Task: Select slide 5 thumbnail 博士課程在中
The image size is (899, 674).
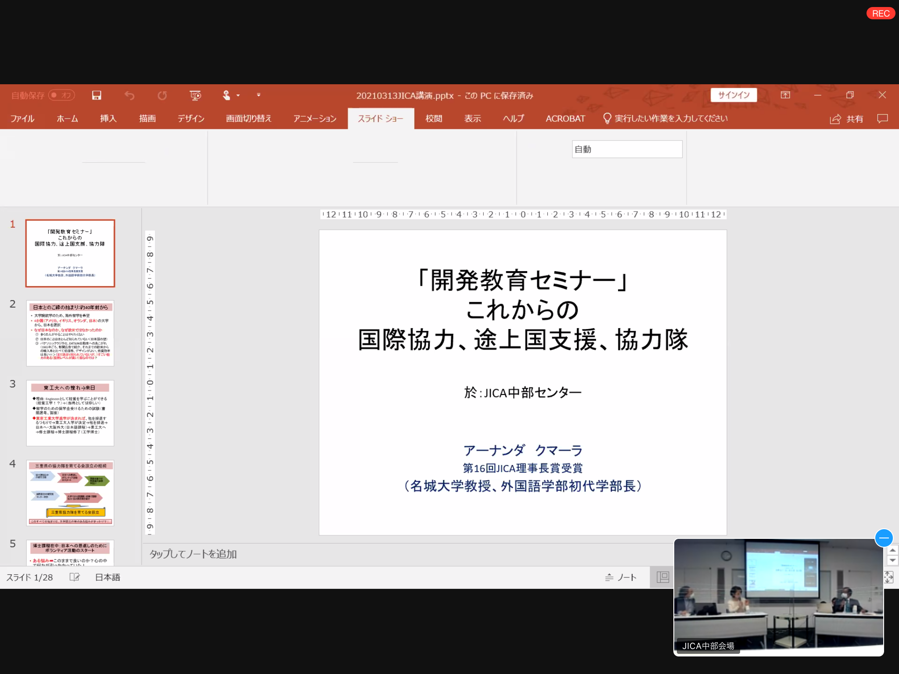Action: tap(70, 553)
